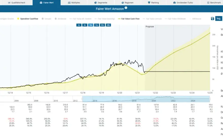Viewport: 223px width, 137px height.
Task: Open the Ranking tab
Action: (153, 3)
